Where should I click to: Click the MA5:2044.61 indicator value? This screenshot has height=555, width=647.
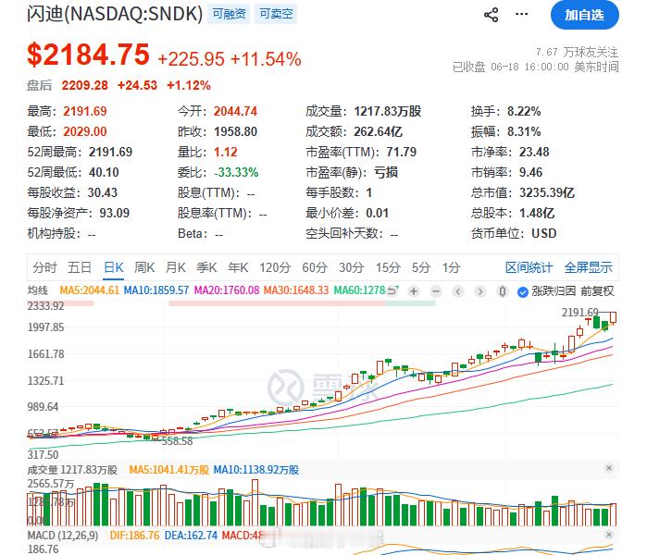[x=89, y=290]
